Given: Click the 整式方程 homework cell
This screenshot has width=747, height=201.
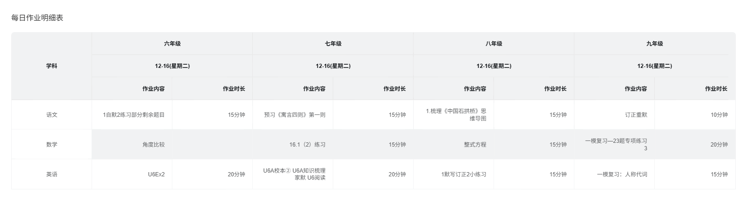Looking at the screenshot, I should pyautogui.click(x=475, y=145).
